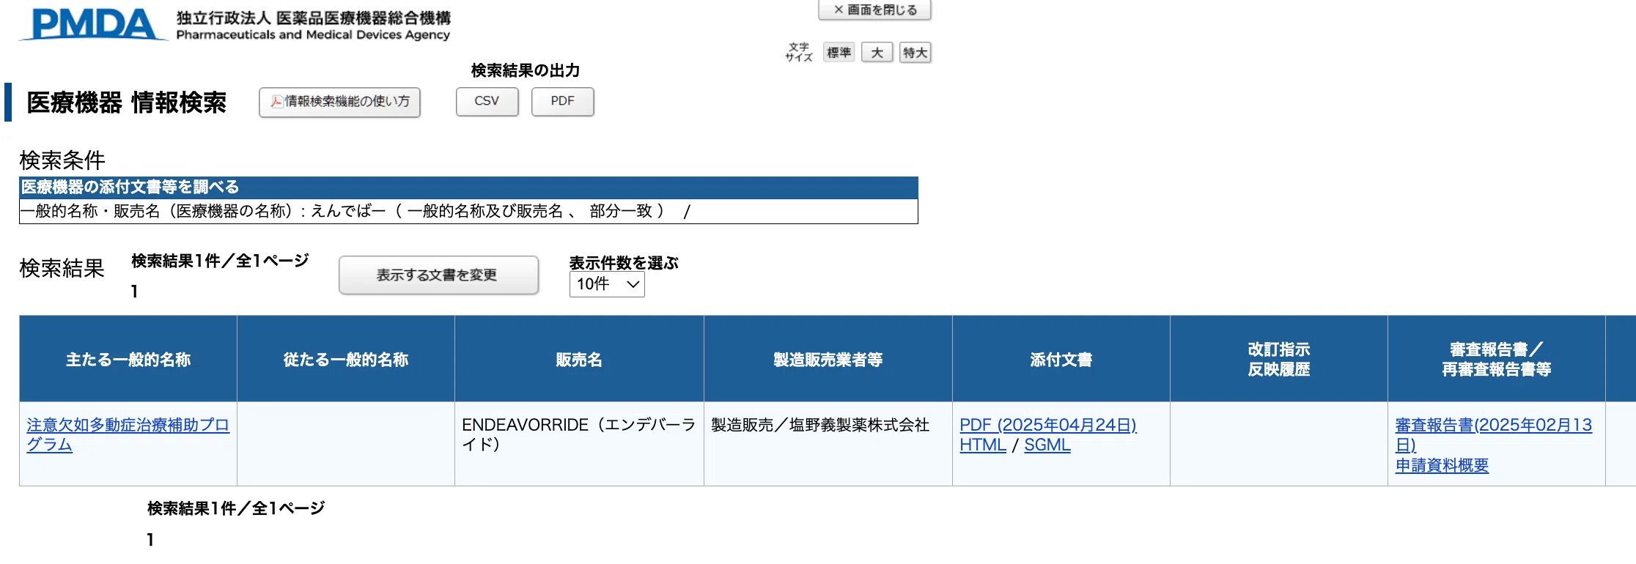Open package insert PDF (2025年04月24日)
The image size is (1636, 564).
(x=1047, y=425)
